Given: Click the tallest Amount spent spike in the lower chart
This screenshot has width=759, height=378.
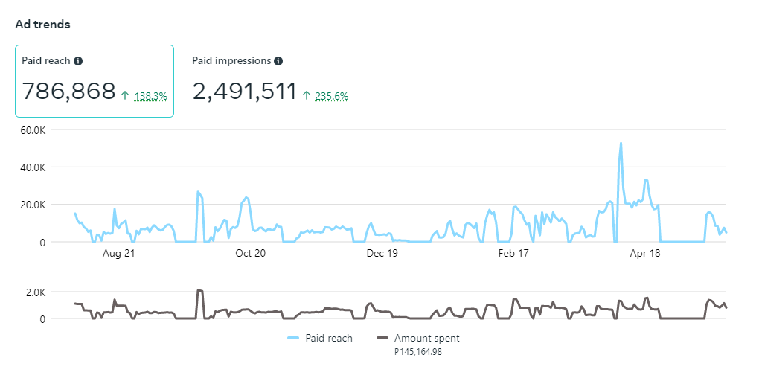Looking at the screenshot, I should [x=199, y=291].
